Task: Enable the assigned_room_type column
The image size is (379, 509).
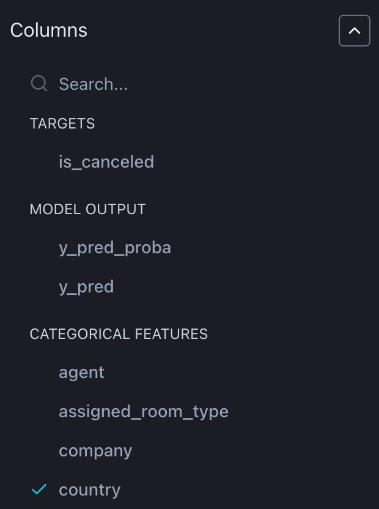Action: tap(144, 412)
